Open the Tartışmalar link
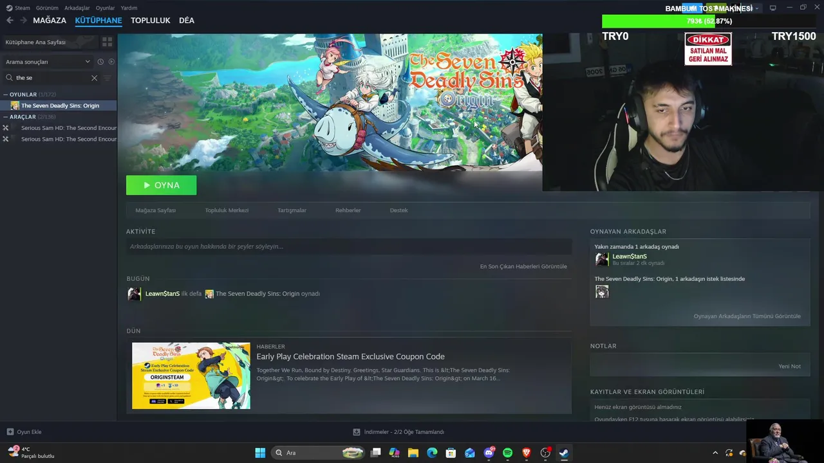 click(292, 210)
